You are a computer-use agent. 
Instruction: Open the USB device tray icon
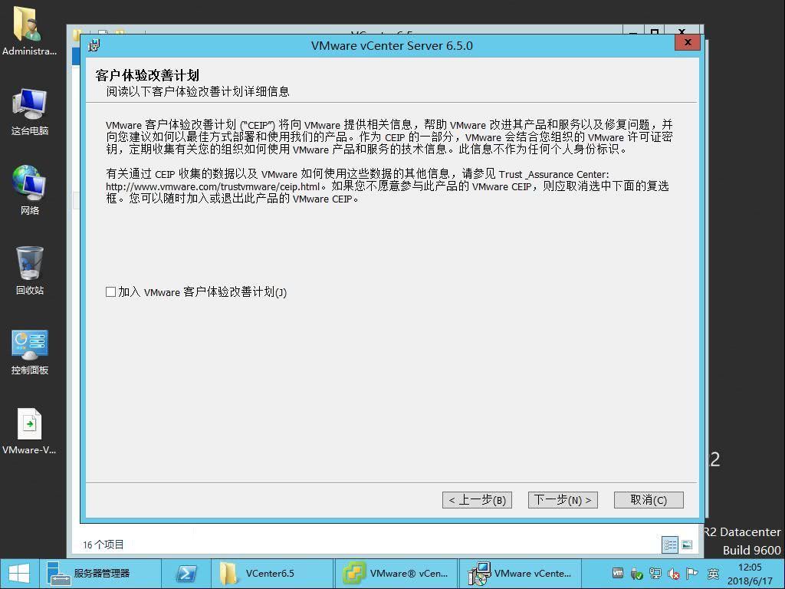click(x=637, y=573)
